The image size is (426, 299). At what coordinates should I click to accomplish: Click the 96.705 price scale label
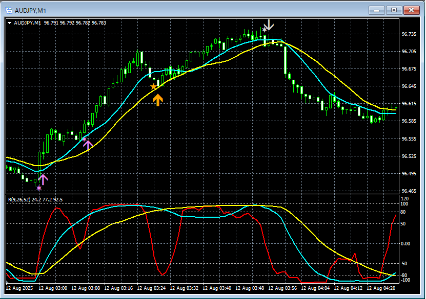[x=409, y=52]
